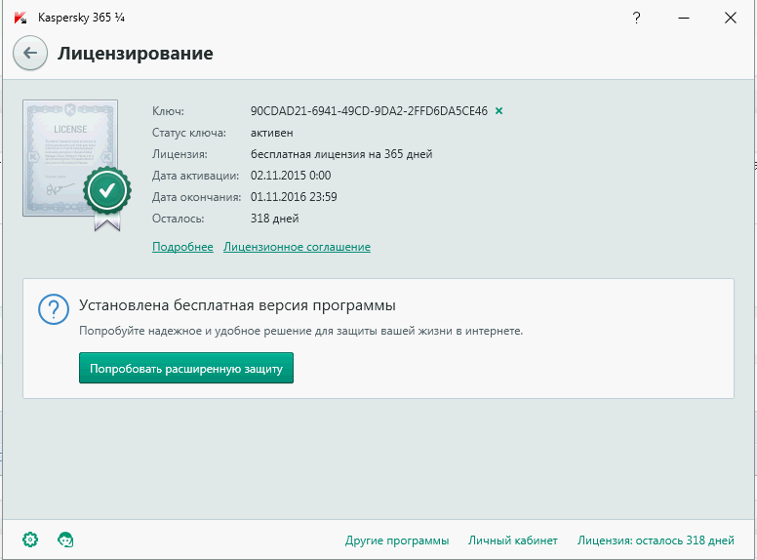Click the Лицензирование page heading
Screen dimensions: 757x560
135,53
